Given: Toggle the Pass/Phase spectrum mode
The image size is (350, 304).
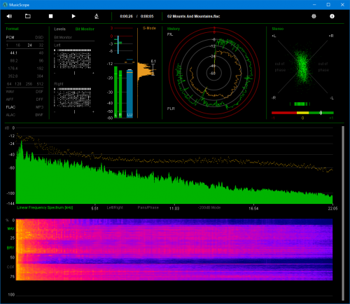Looking at the screenshot, I should click(x=148, y=207).
